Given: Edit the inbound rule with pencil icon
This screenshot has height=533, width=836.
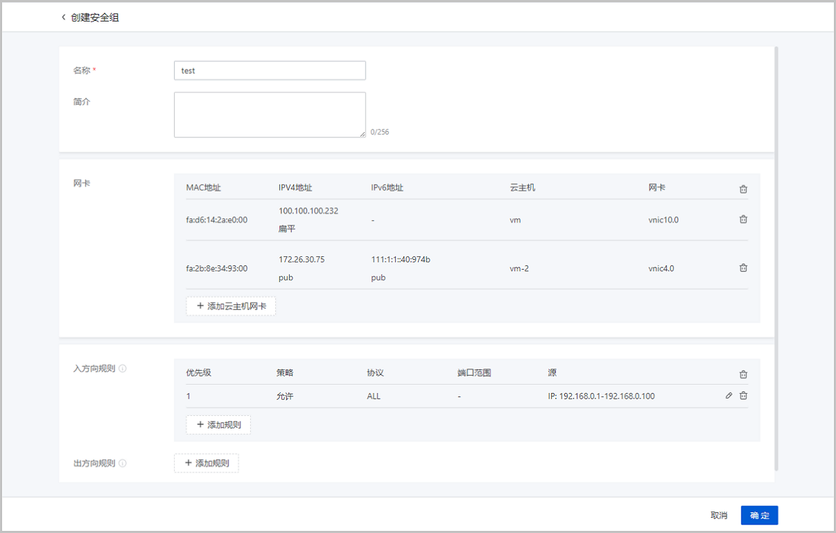Looking at the screenshot, I should point(729,396).
